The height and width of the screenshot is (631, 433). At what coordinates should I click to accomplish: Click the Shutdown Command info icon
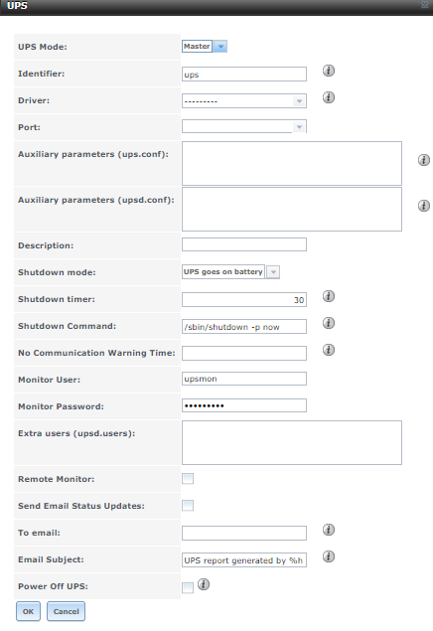(329, 323)
